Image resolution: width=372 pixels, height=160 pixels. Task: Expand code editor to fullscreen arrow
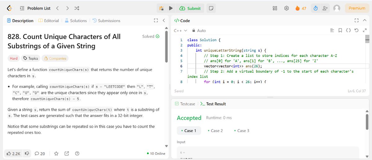tap(365, 30)
